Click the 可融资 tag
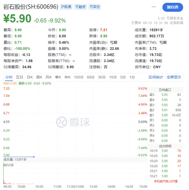Screen dimensions: 189x190 point(81,7)
